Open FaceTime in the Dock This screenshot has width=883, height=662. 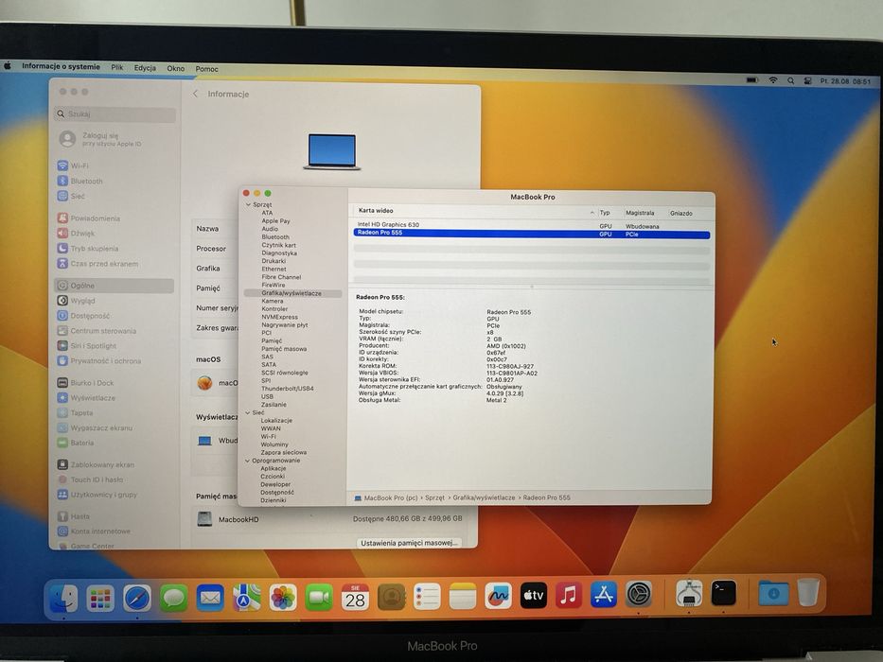coord(319,598)
